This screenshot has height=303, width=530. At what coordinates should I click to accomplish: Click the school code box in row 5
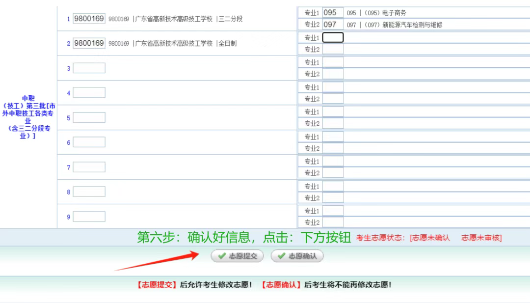(89, 117)
